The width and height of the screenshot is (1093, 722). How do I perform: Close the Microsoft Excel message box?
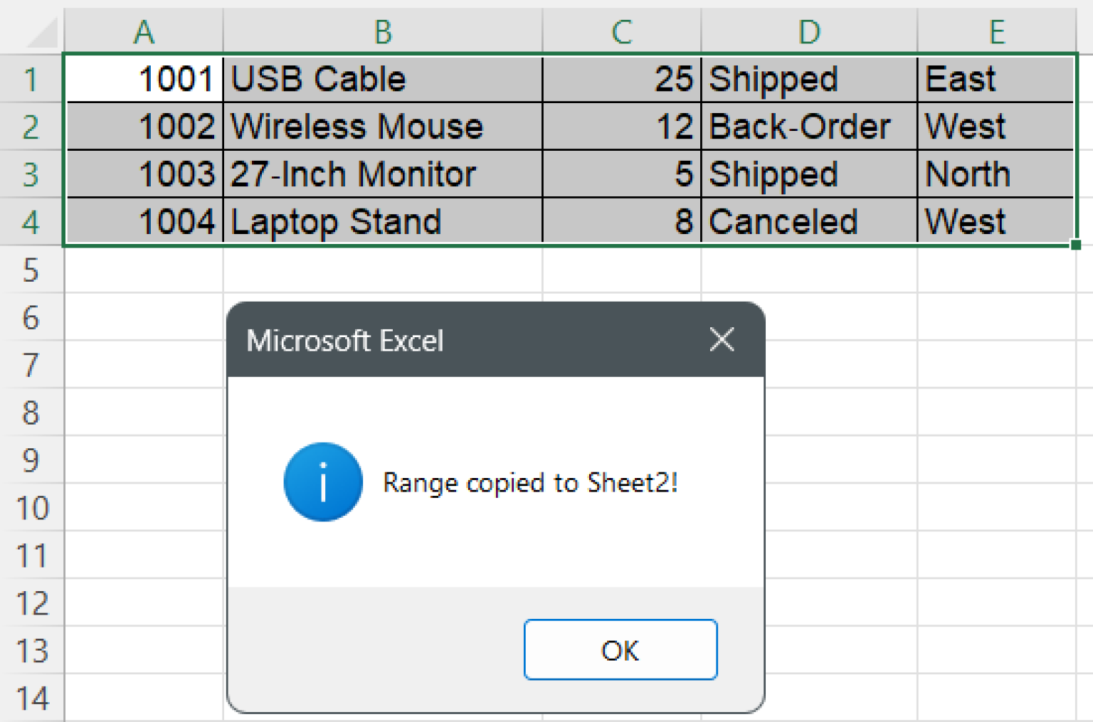click(722, 340)
